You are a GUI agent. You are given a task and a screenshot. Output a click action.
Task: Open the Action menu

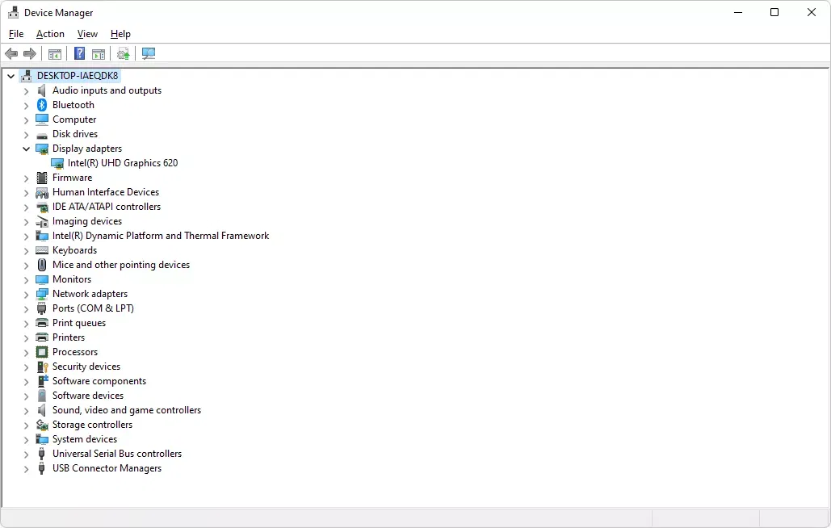50,34
